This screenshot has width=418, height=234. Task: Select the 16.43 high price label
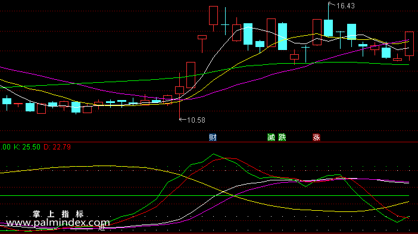pyautogui.click(x=345, y=6)
